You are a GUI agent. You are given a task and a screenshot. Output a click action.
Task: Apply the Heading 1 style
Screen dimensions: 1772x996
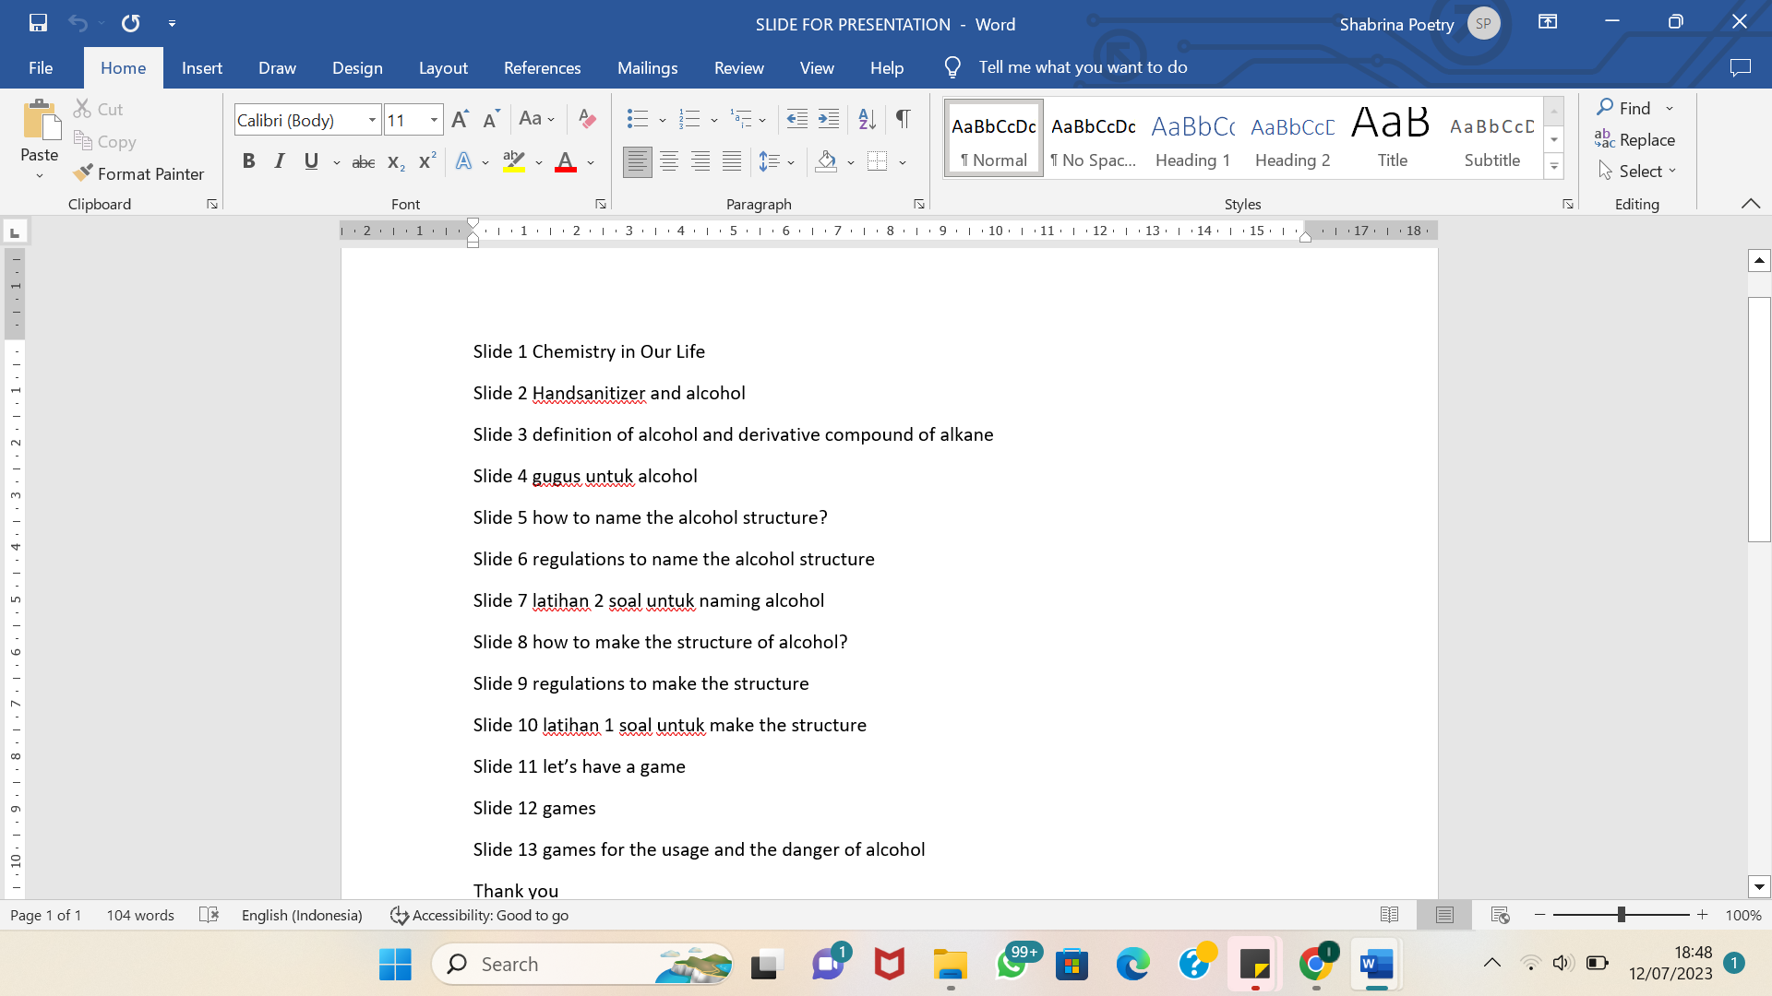(x=1192, y=138)
